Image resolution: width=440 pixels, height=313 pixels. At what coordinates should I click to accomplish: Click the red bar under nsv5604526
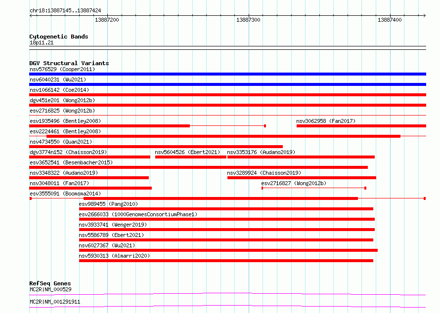click(191, 157)
